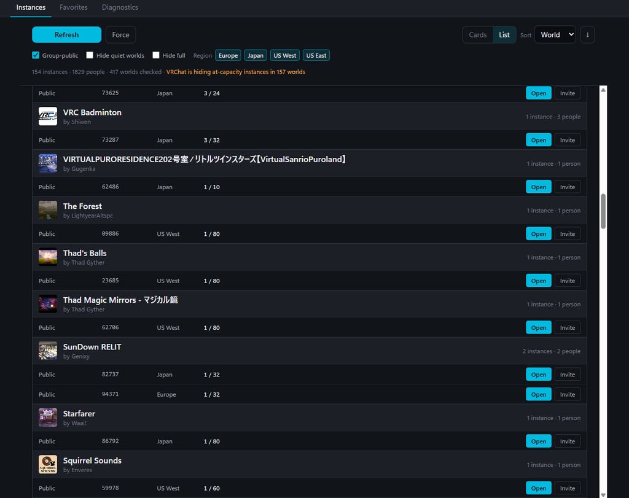Uncheck the Group-public checkbox
The height and width of the screenshot is (498, 629).
click(36, 55)
